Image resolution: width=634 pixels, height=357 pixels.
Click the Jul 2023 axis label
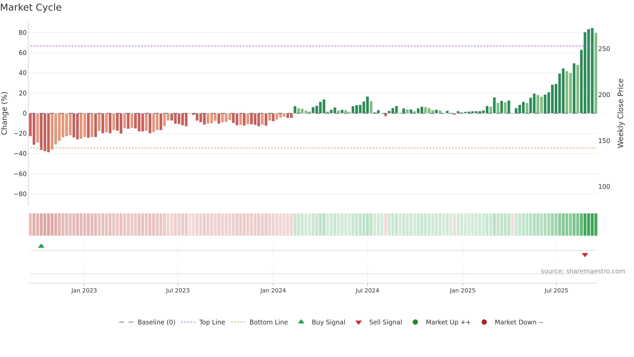click(178, 290)
